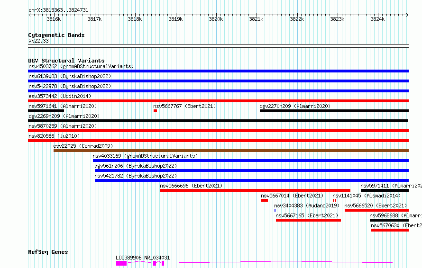Open the nsv5666520 (Ebert2021) label

[x=376, y=205]
